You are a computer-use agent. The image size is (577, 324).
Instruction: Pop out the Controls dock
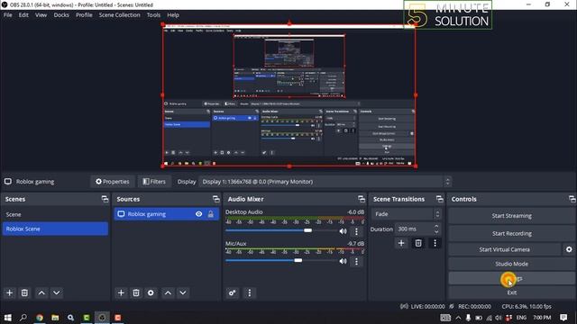coord(572,199)
